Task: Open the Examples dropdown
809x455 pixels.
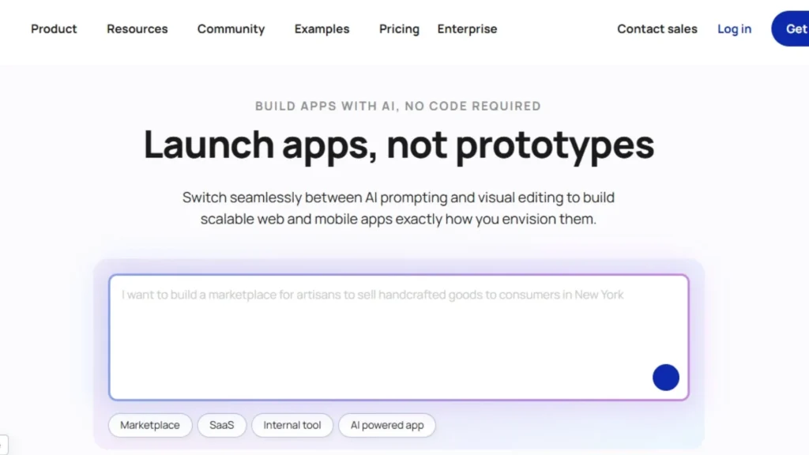Action: [322, 29]
